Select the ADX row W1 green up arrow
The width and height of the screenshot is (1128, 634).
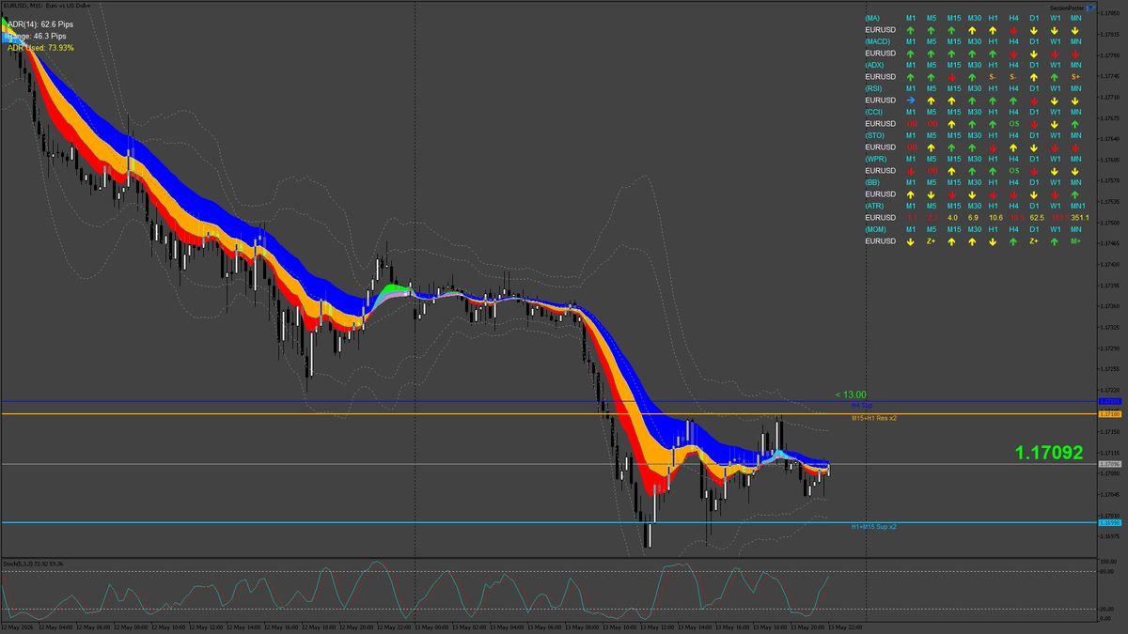pyautogui.click(x=1055, y=76)
